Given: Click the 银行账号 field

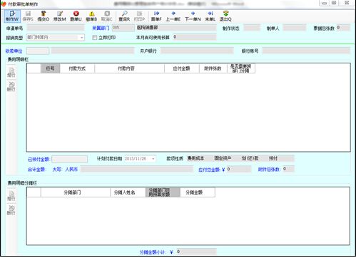Looking at the screenshot, I should click(306, 51).
